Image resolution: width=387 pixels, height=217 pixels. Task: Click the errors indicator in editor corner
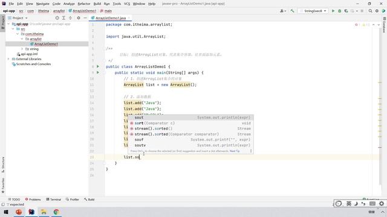click(x=357, y=25)
